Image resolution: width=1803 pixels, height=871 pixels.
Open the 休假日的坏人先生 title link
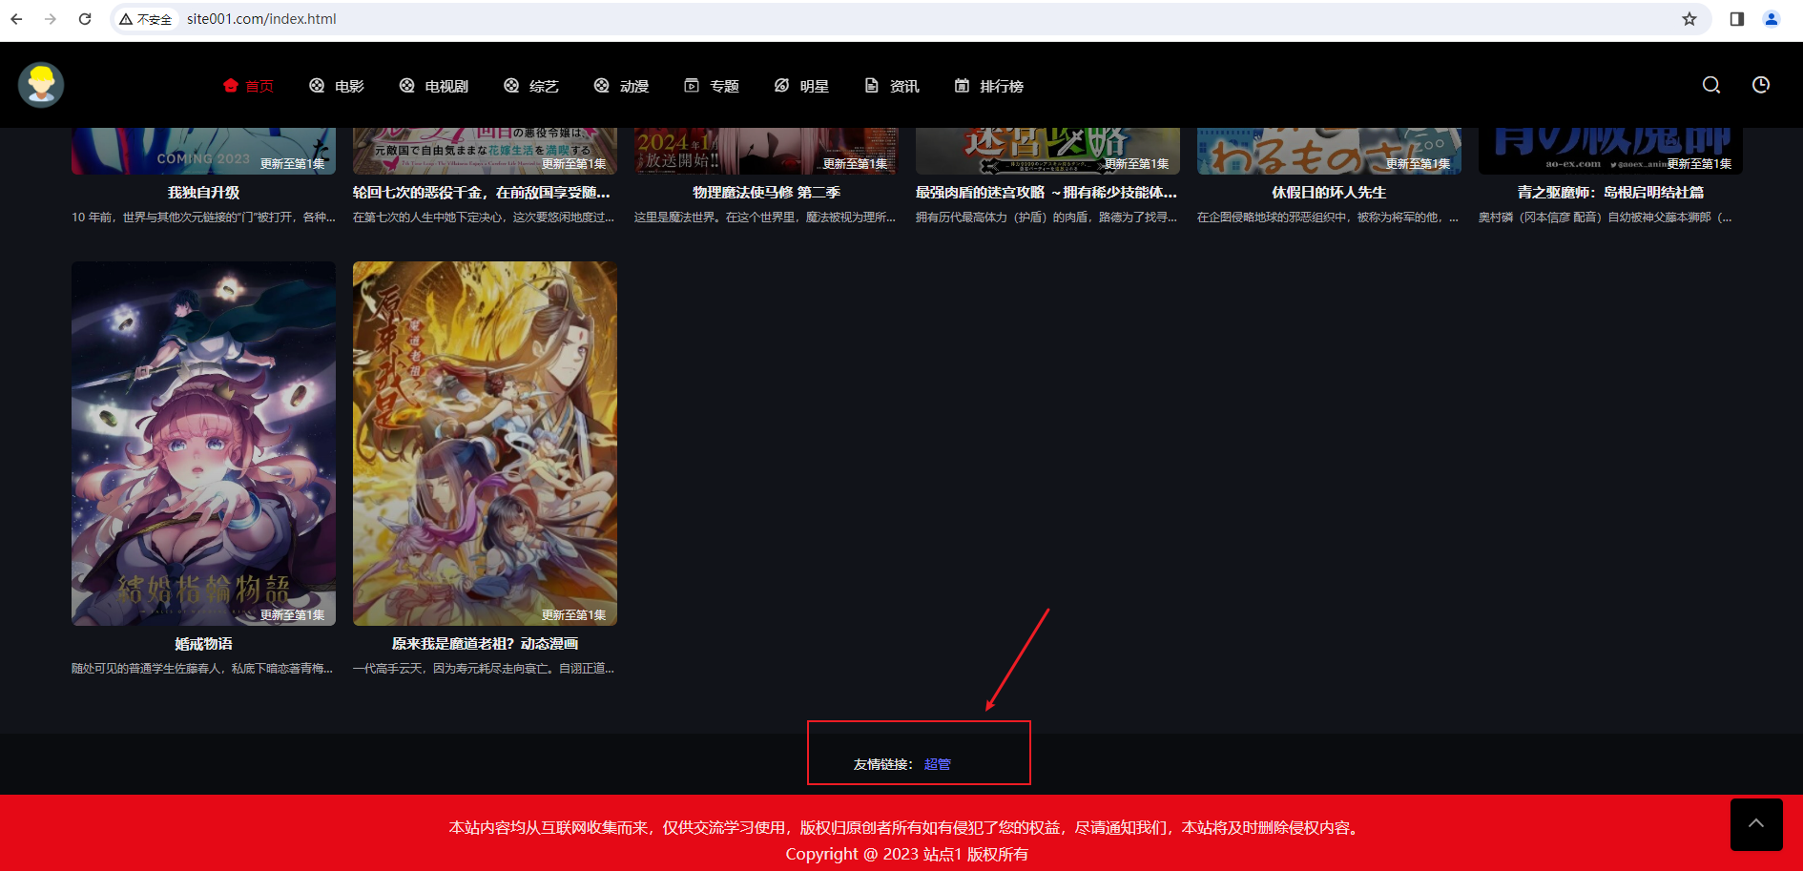tap(1329, 193)
